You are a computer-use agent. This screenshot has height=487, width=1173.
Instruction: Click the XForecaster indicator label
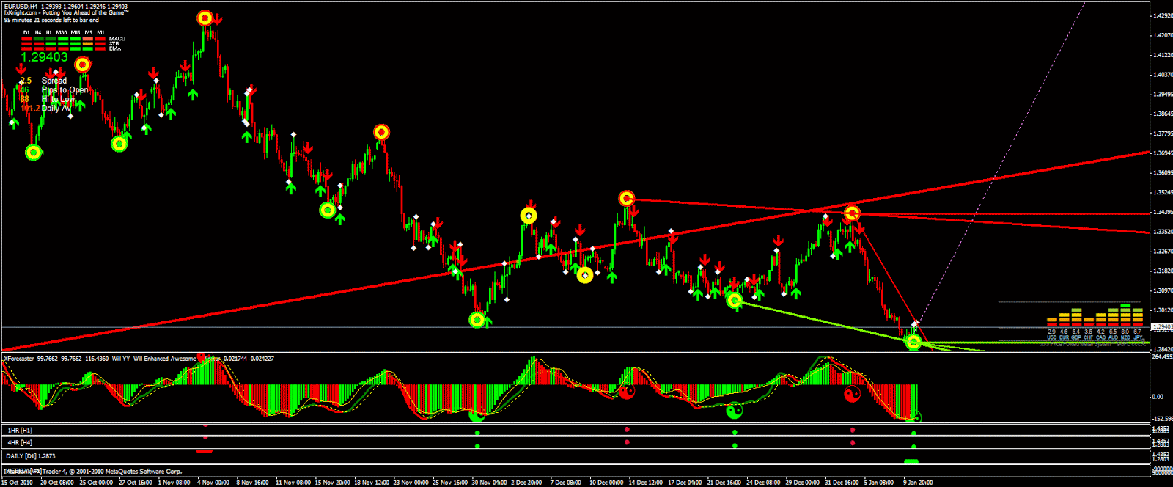pos(20,359)
